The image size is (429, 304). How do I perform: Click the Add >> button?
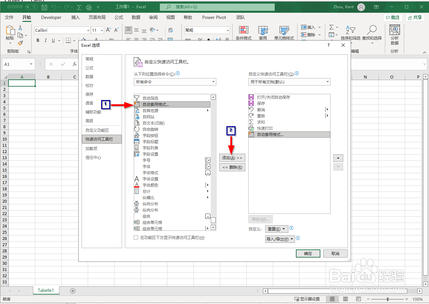(x=232, y=158)
